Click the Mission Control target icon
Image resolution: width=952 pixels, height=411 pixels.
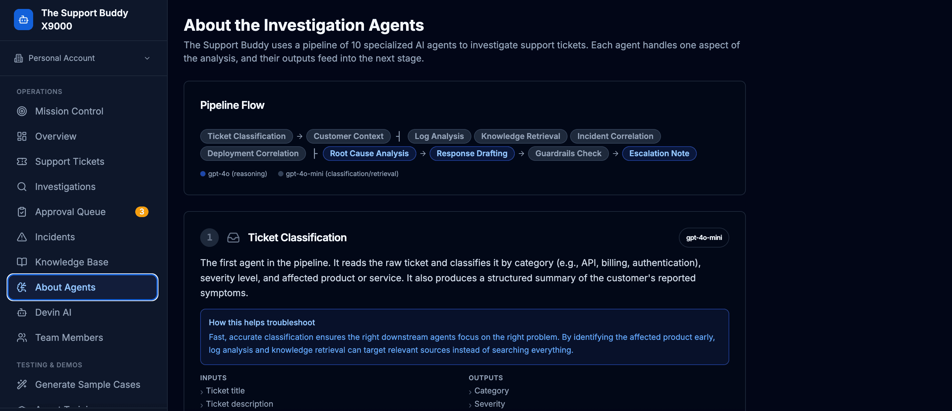coord(22,111)
